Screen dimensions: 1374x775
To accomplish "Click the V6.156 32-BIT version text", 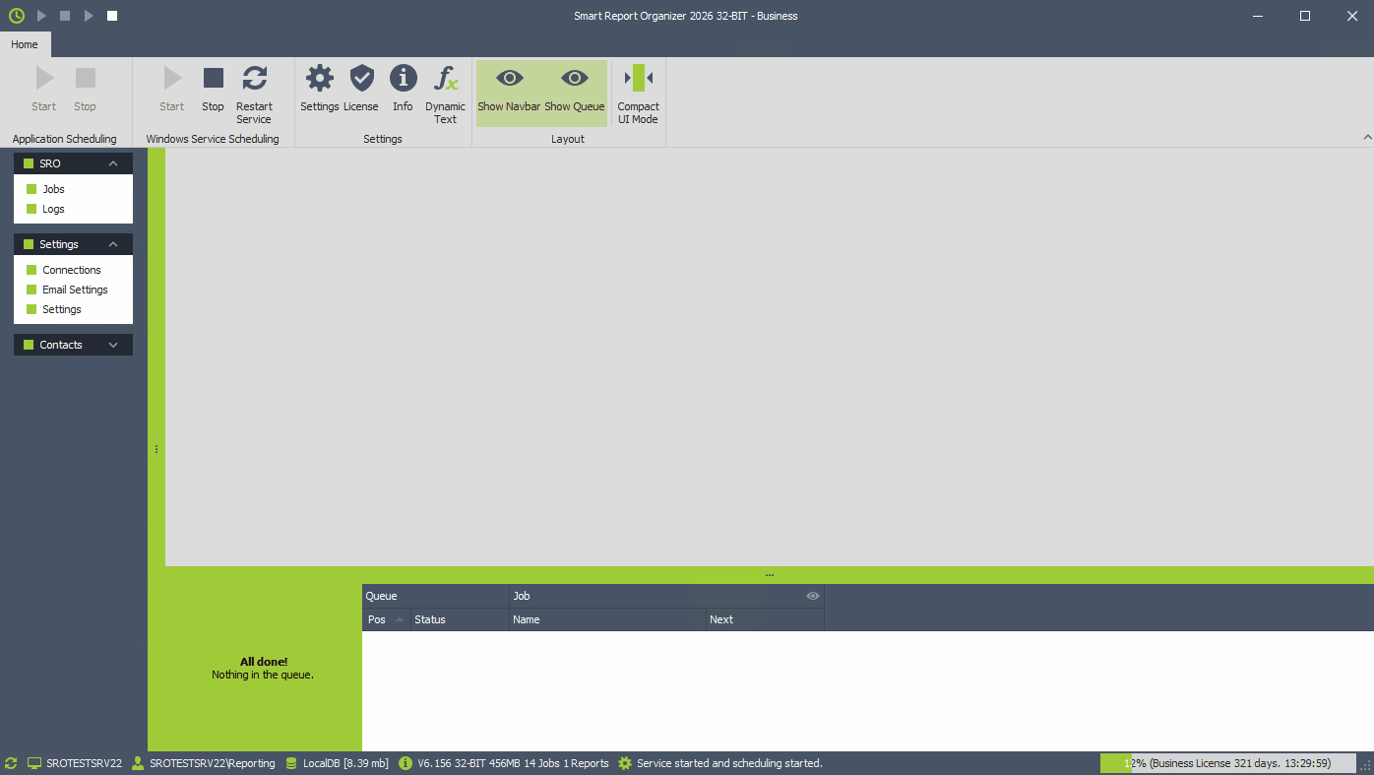I will 513,763.
